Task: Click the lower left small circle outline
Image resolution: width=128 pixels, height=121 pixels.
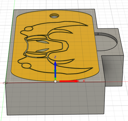Action: click(x=26, y=66)
